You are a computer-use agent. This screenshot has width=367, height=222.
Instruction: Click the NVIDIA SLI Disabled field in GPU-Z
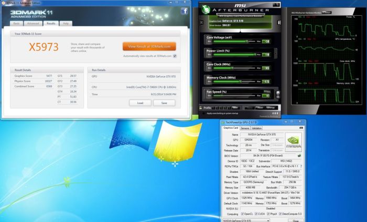tap(271, 208)
